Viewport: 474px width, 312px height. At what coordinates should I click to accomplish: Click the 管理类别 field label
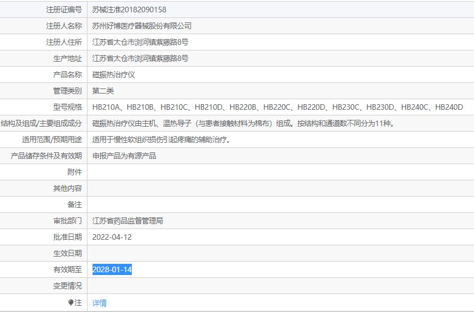tap(67, 91)
